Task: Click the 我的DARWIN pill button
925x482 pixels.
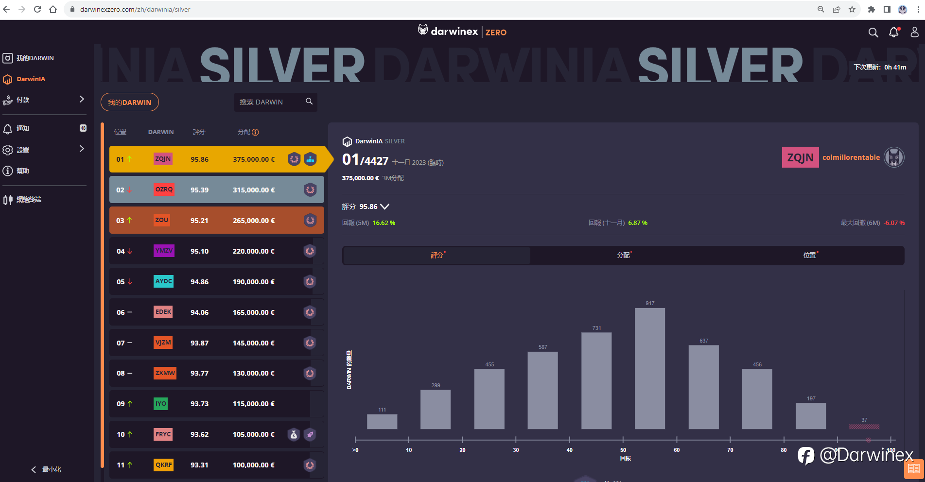Action: [x=130, y=102]
